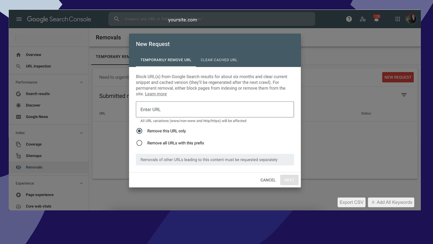Click the Core web vitals gauge icon

[x=18, y=206]
